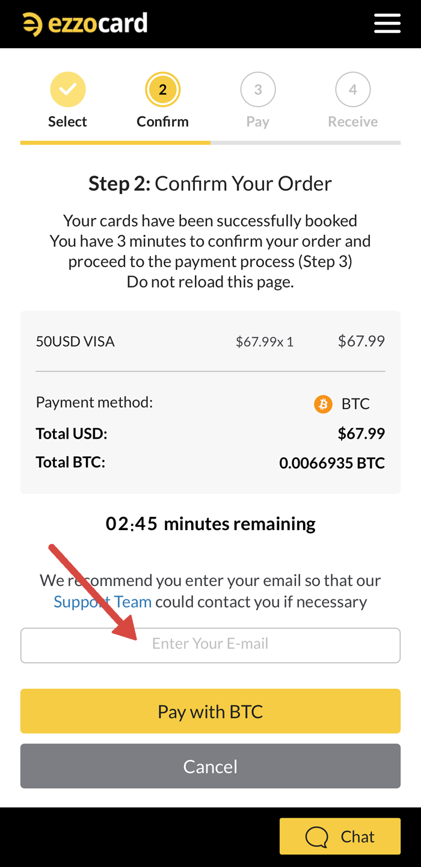Click the ezzocard logo
This screenshot has height=867, width=421.
(x=85, y=24)
